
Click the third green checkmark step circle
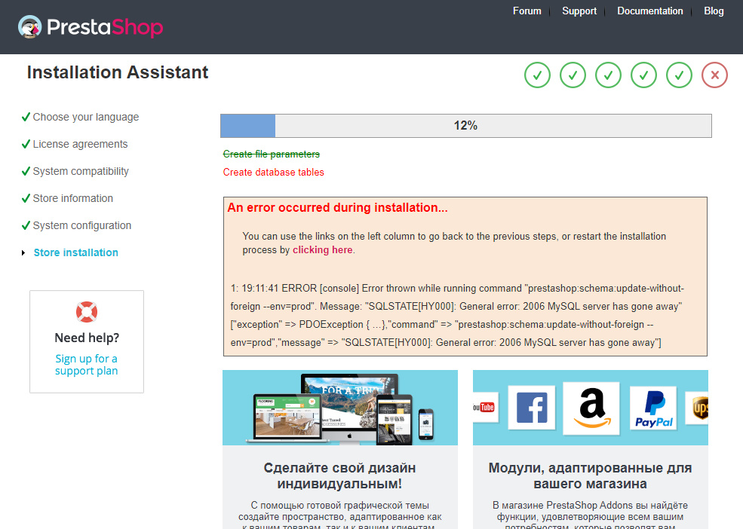pyautogui.click(x=608, y=75)
